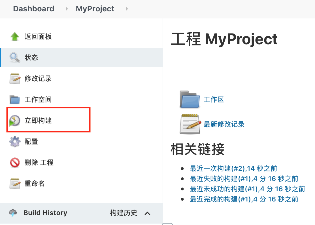Select 立即构建 in the sidebar
The image size is (315, 225).
pyautogui.click(x=38, y=121)
